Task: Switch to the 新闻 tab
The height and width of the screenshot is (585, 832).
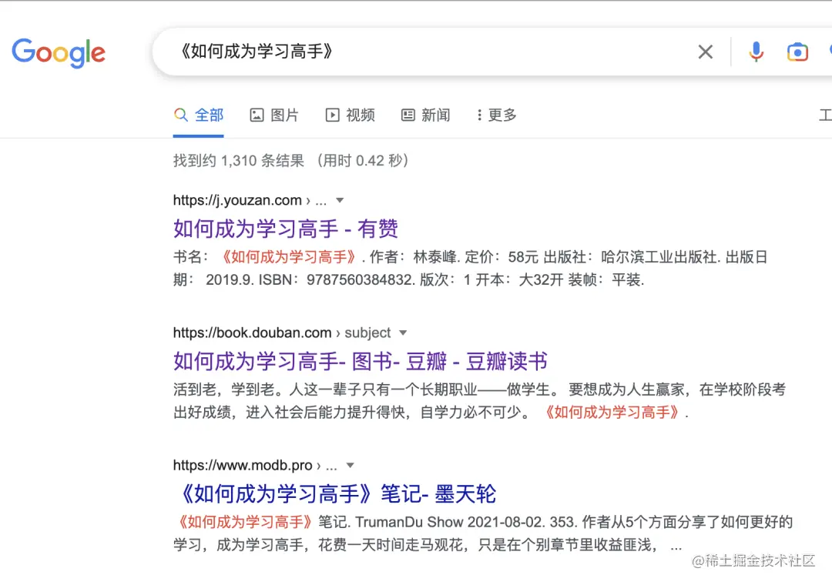Action: click(x=436, y=114)
